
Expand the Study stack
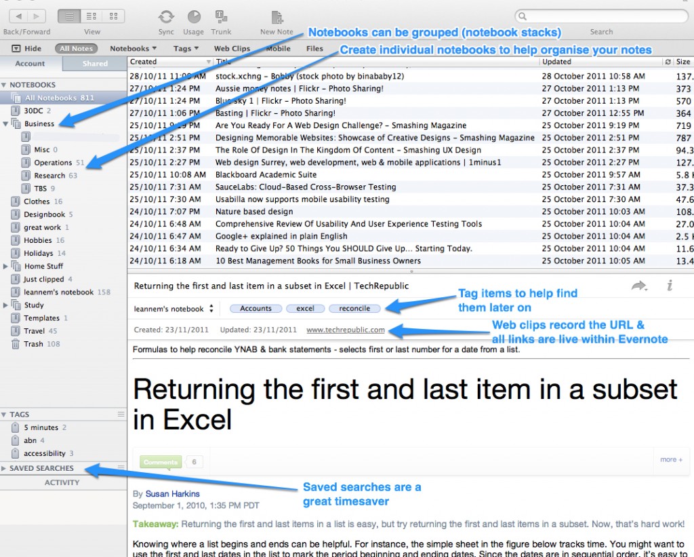click(x=5, y=305)
